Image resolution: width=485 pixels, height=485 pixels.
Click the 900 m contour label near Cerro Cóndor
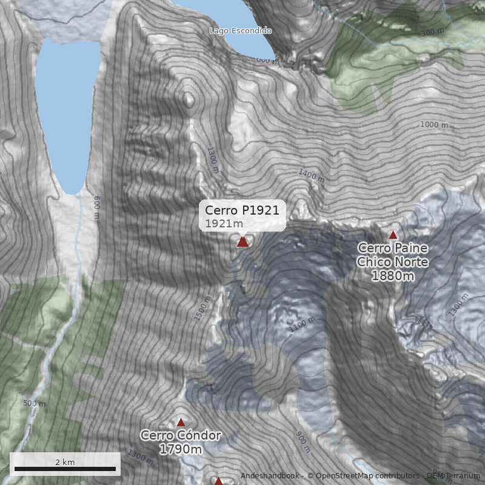point(303,442)
